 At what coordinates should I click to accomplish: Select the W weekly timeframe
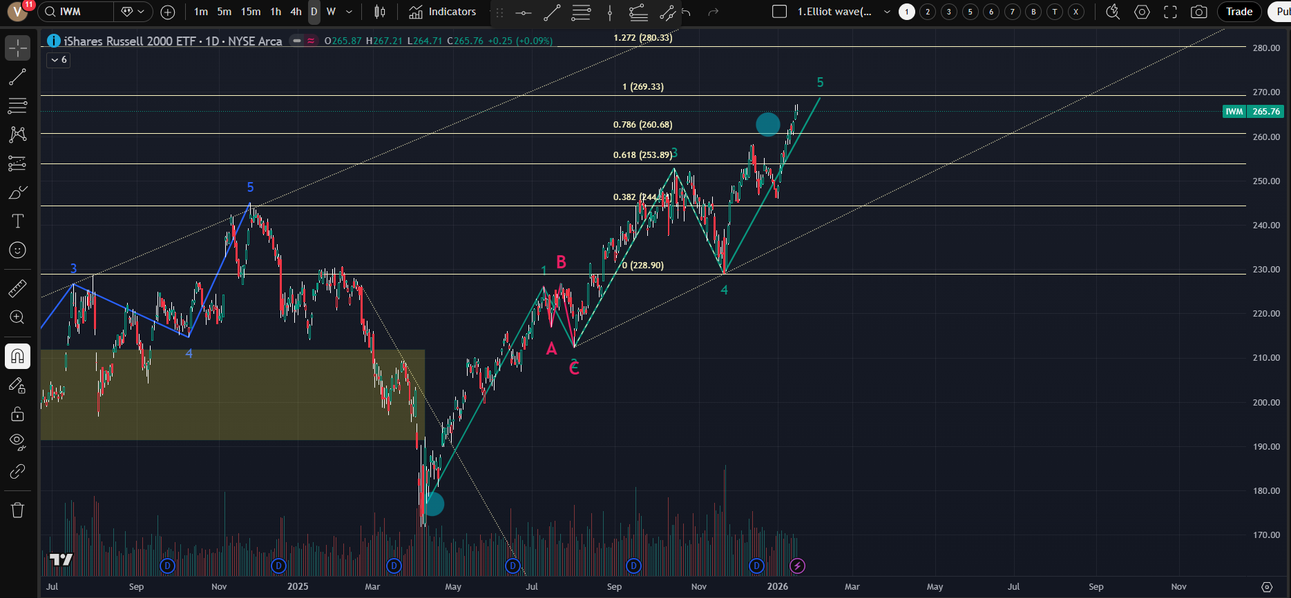[x=331, y=12]
